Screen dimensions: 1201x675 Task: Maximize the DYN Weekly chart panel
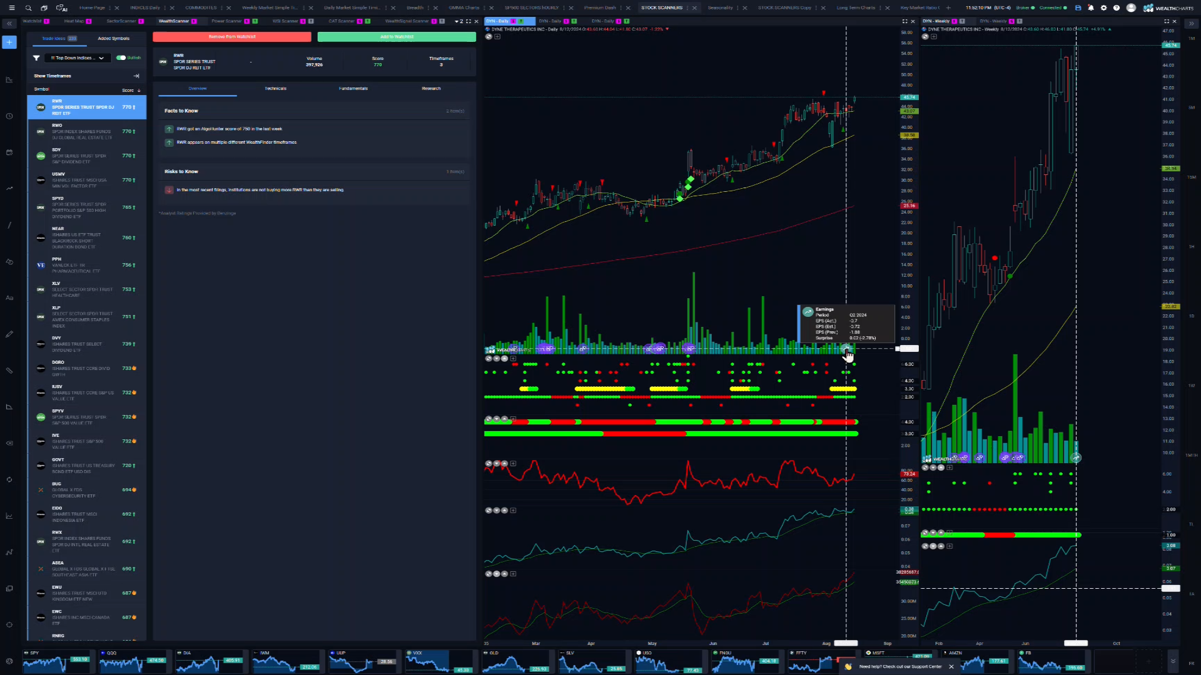1167,21
